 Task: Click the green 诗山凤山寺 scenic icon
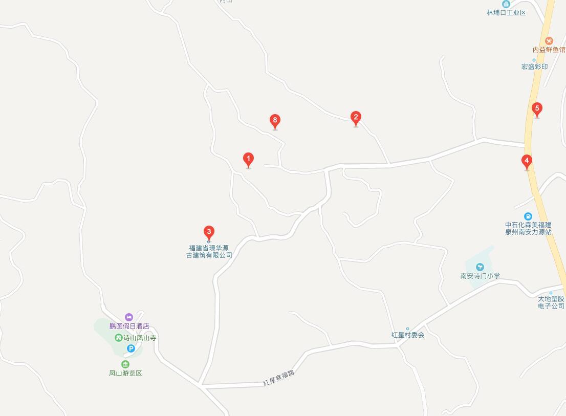click(118, 338)
